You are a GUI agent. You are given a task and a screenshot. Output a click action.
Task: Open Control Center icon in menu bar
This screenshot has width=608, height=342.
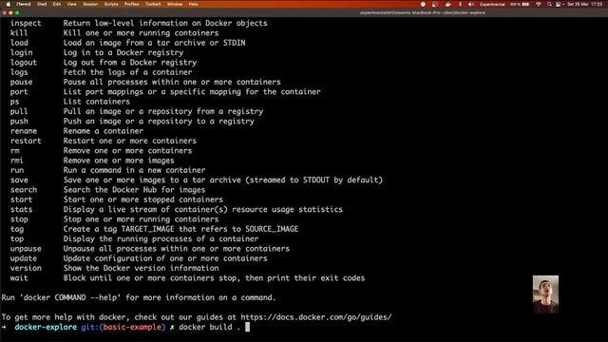point(559,4)
